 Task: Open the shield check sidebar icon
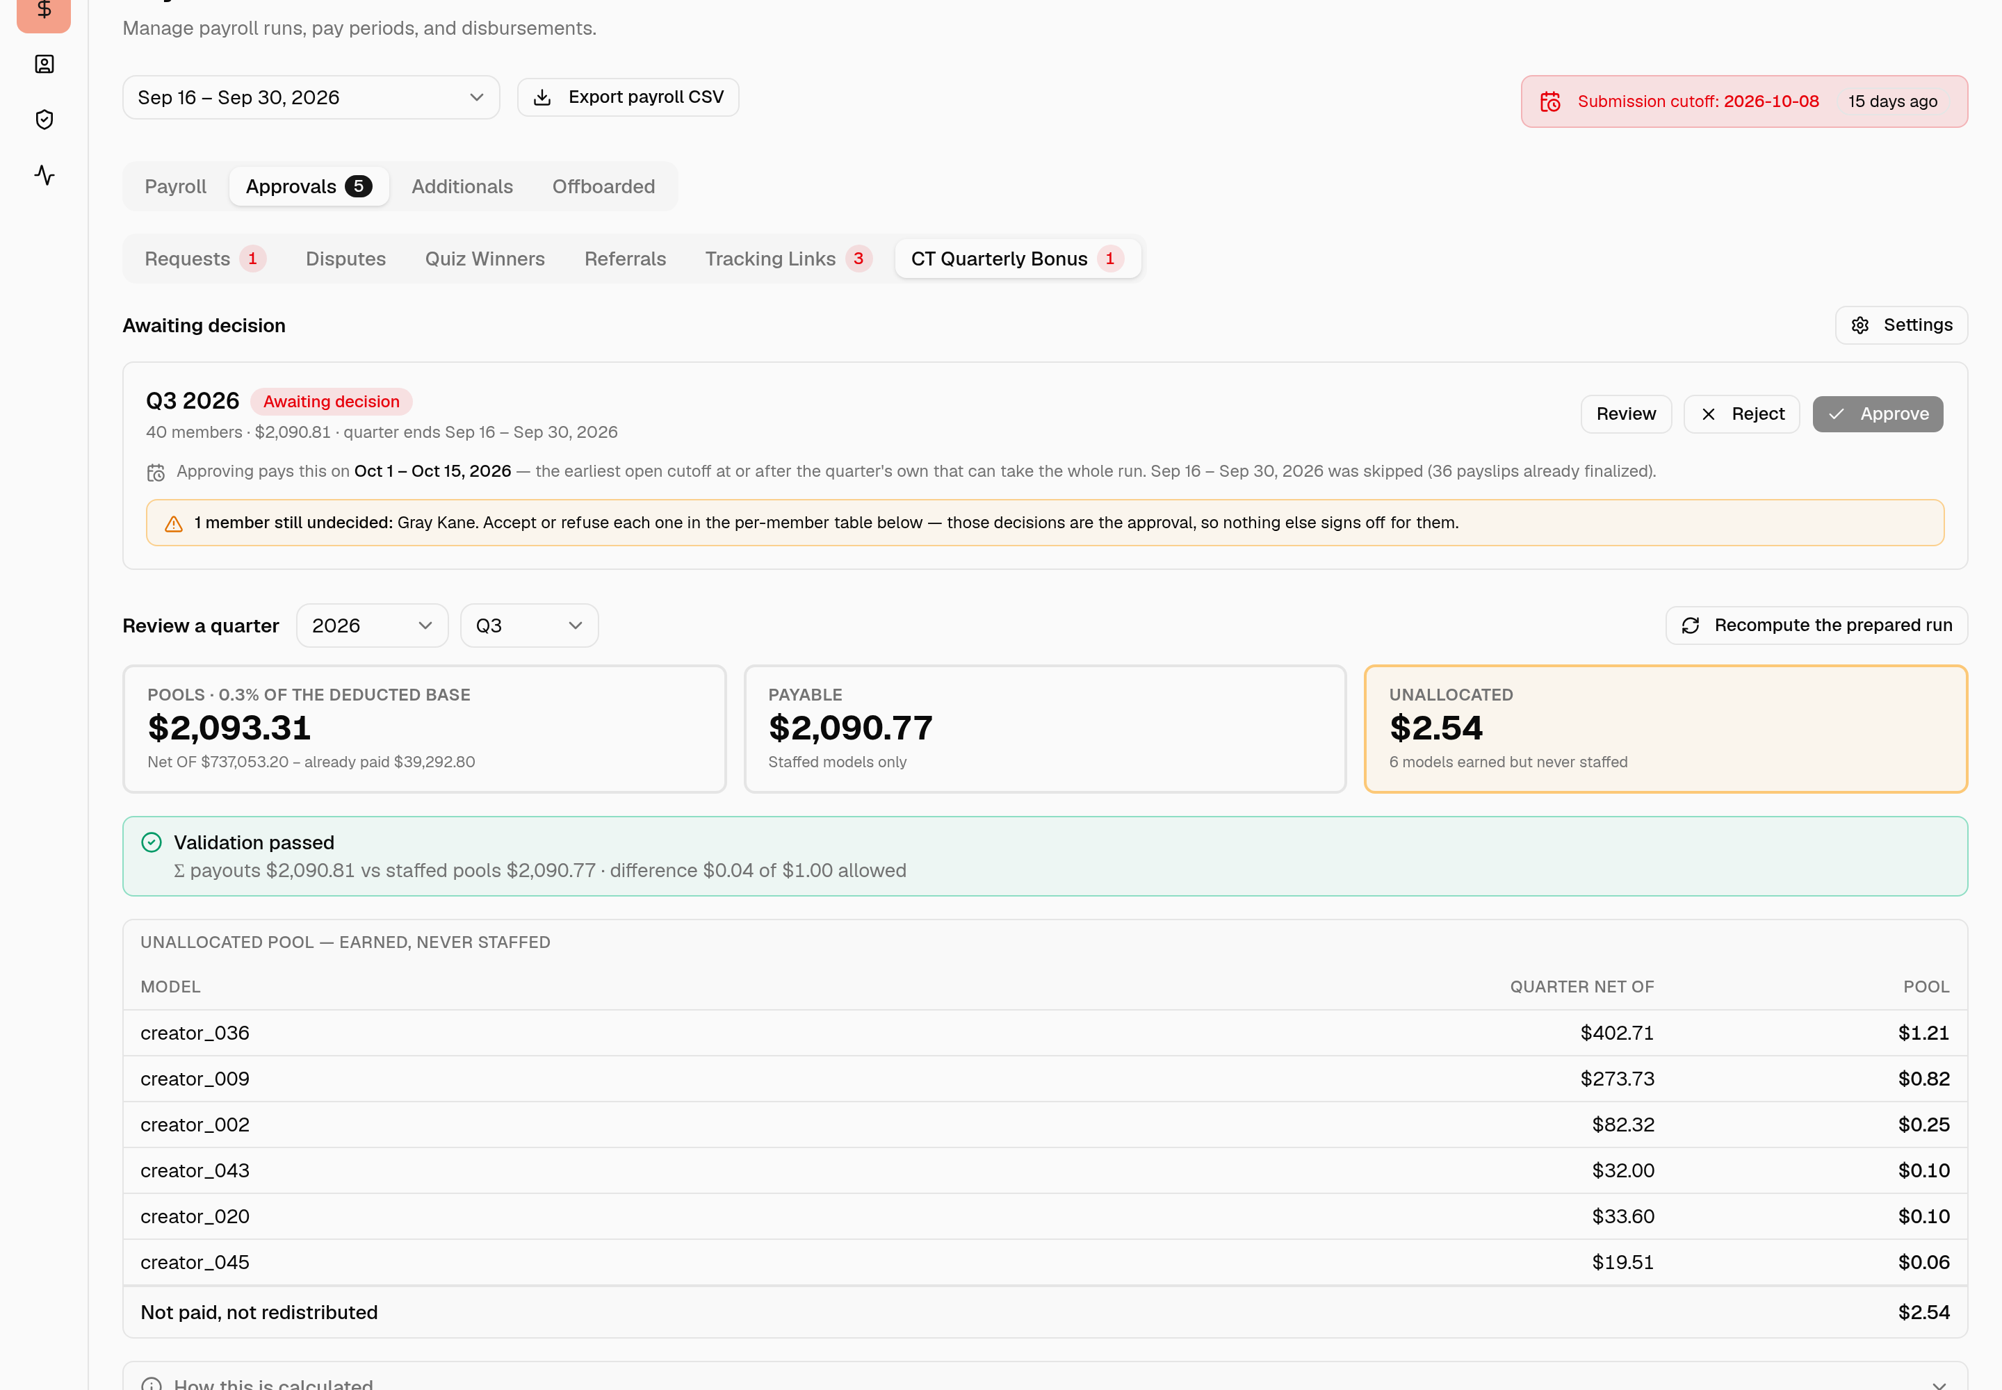tap(44, 120)
